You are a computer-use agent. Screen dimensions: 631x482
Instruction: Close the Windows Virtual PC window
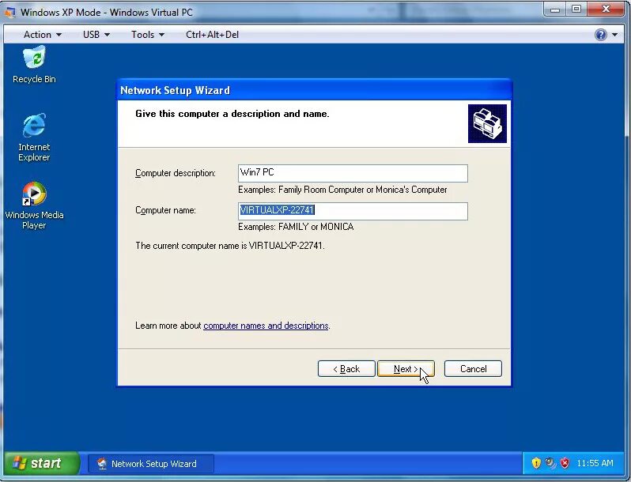606,9
